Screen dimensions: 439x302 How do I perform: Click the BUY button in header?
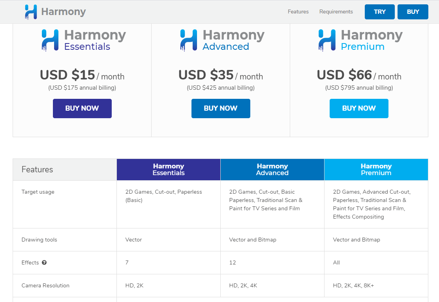click(413, 12)
